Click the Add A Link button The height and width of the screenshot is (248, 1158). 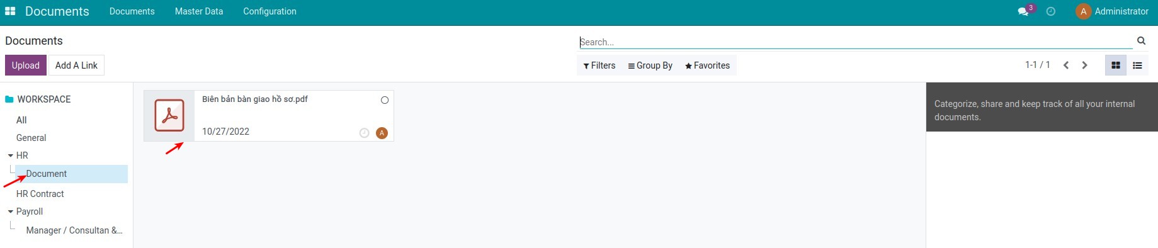point(76,65)
